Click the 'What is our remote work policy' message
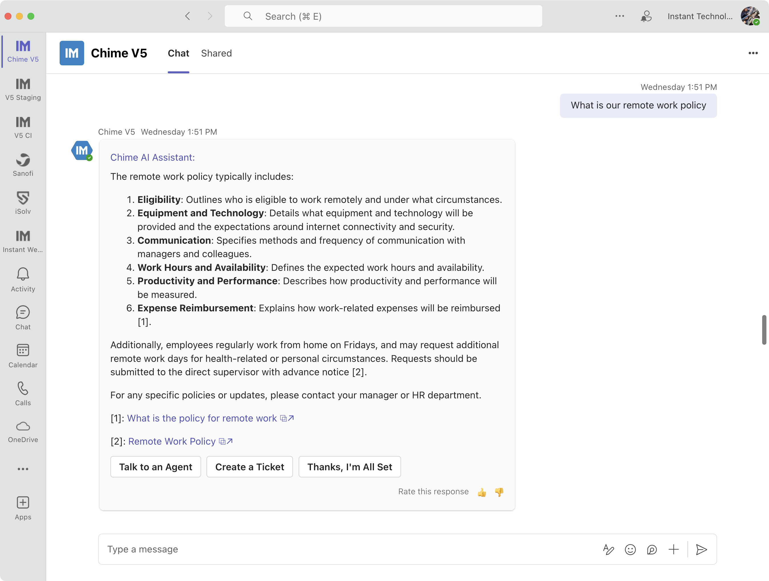769x581 pixels. click(x=638, y=105)
